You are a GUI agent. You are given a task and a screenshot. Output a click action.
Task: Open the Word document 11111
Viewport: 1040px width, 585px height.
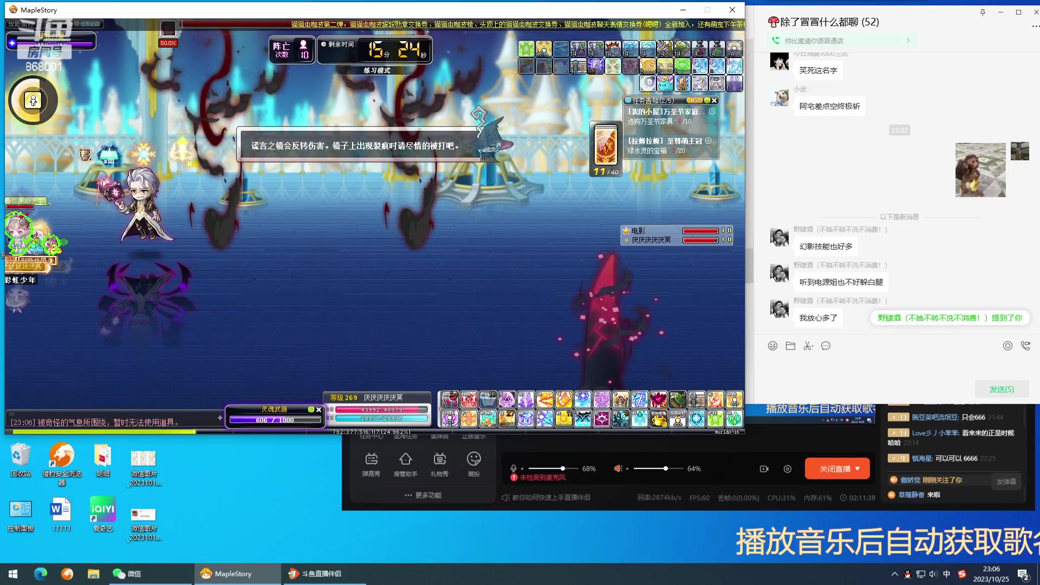pyautogui.click(x=61, y=515)
